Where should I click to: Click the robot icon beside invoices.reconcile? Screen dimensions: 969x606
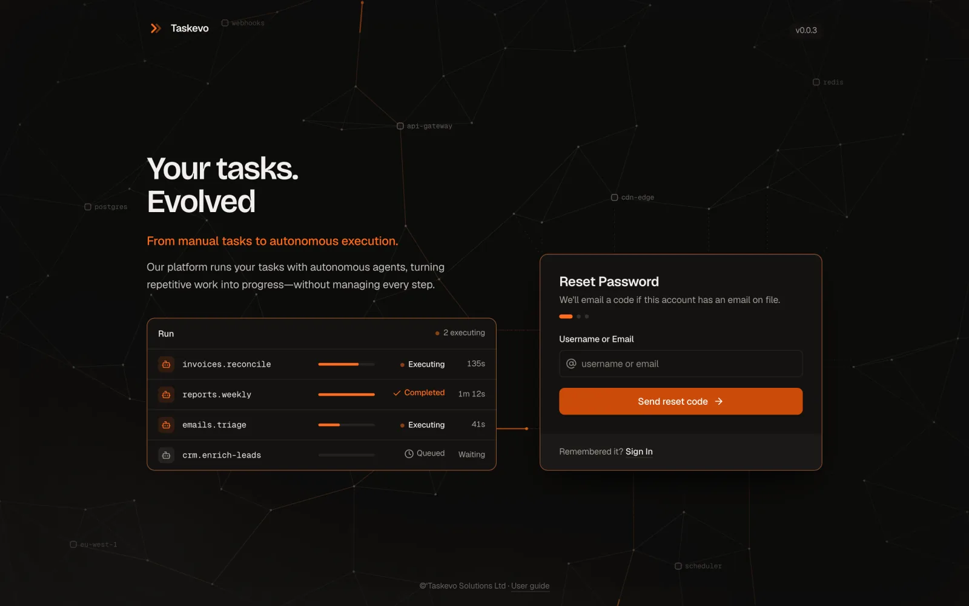166,364
